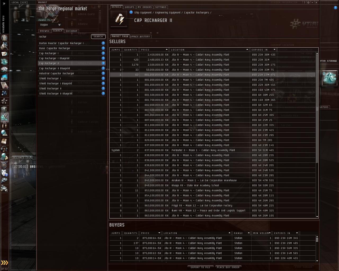Show info for Industrial Capacitor Recharger
Viewport: 339px width, 271px height.
(103, 73)
